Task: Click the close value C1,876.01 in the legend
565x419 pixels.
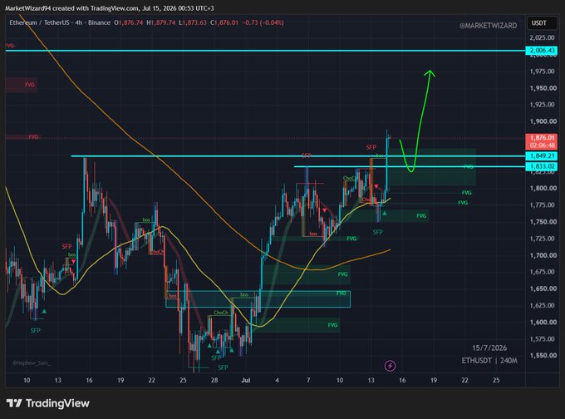Action: click(x=224, y=22)
